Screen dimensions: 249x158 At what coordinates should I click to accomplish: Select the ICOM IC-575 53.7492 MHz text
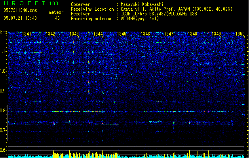(159, 14)
